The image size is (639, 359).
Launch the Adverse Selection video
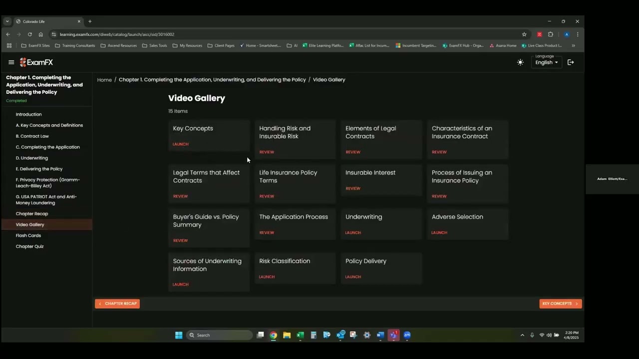coord(439,233)
